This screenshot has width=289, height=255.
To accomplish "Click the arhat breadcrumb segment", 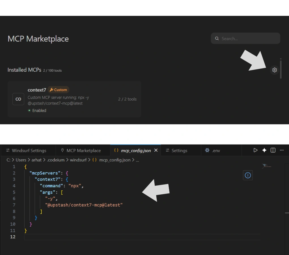I will click(x=37, y=160).
